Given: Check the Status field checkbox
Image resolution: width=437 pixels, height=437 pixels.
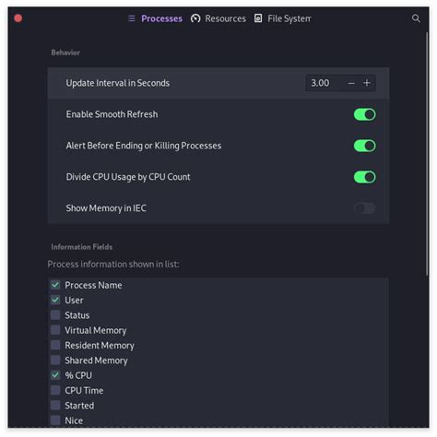Looking at the screenshot, I should pos(55,315).
